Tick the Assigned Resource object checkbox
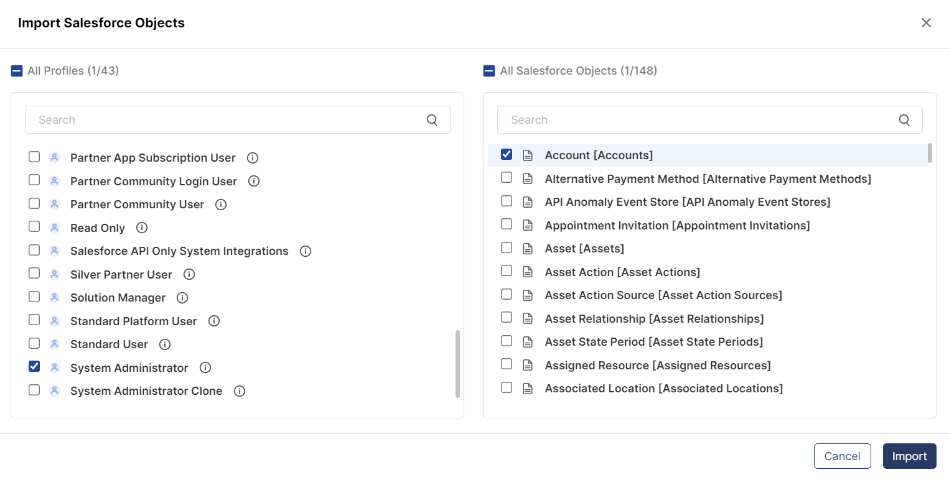949x480 pixels. (x=507, y=364)
